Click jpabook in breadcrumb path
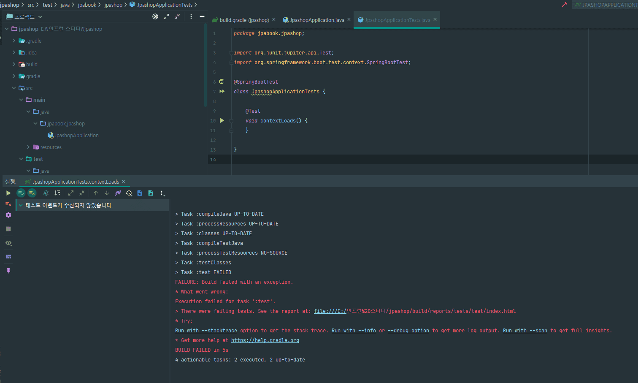The width and height of the screenshot is (638, 383). [x=87, y=5]
